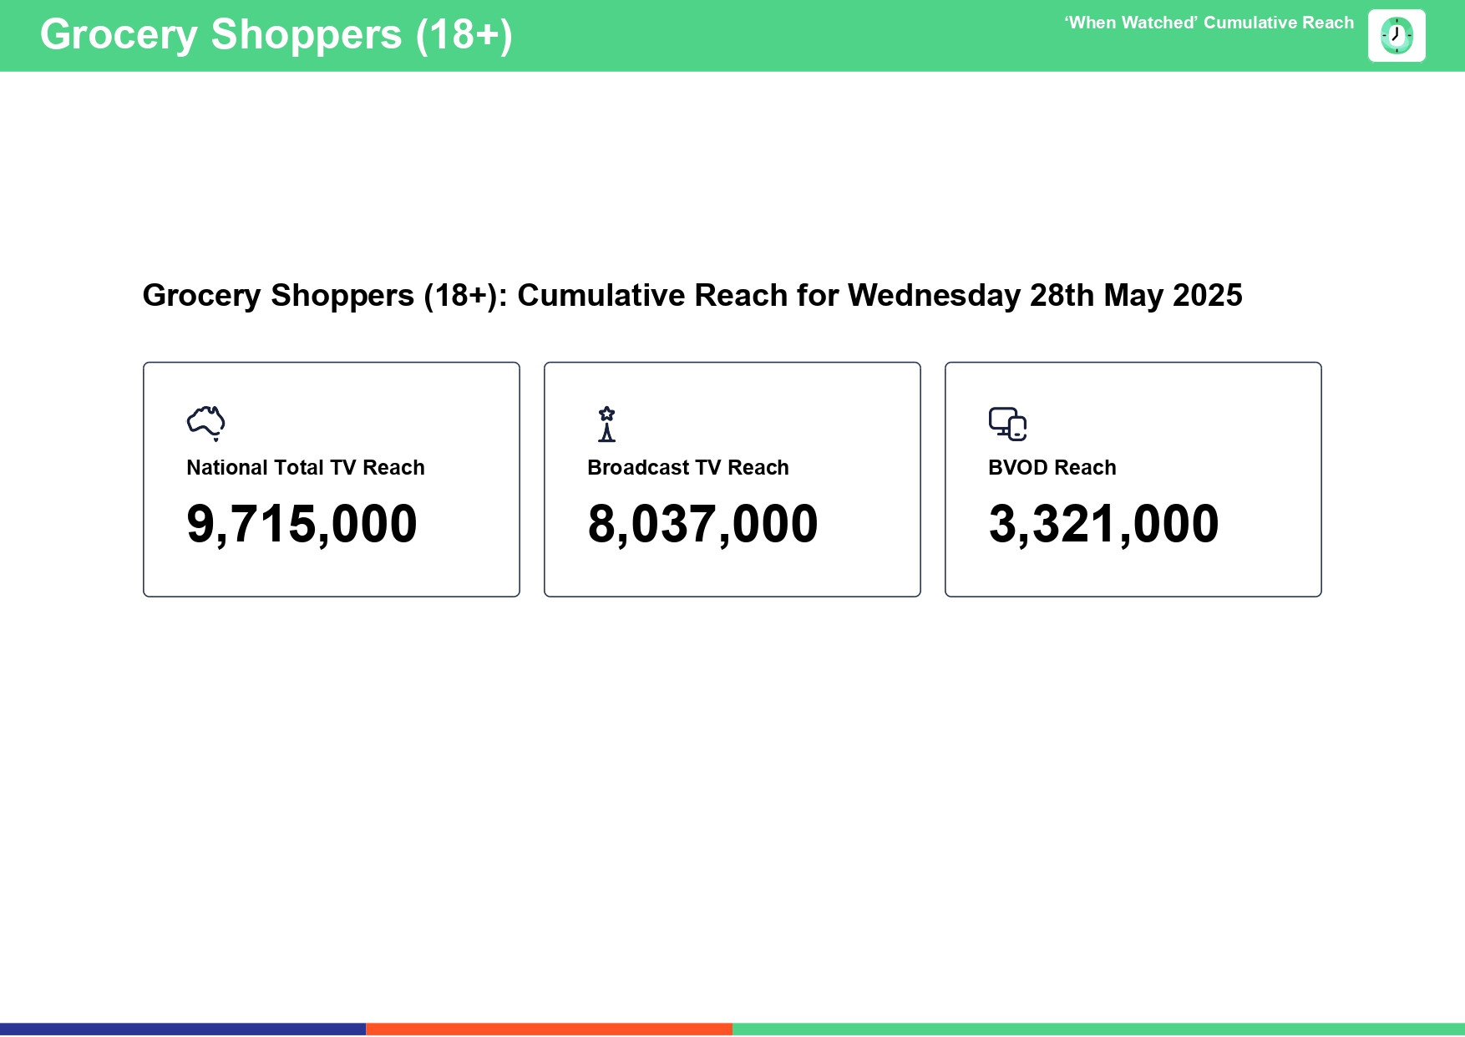Click the BVOD devices icon
Viewport: 1465px width, 1037px height.
[x=1007, y=424]
